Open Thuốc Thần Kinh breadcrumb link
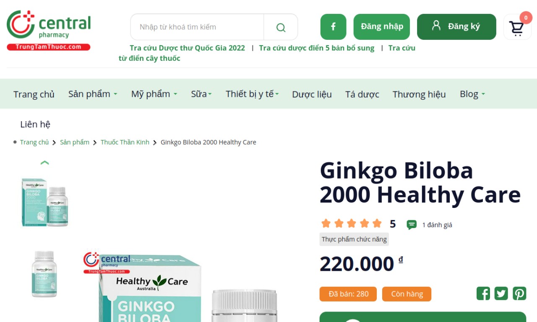 coord(125,142)
